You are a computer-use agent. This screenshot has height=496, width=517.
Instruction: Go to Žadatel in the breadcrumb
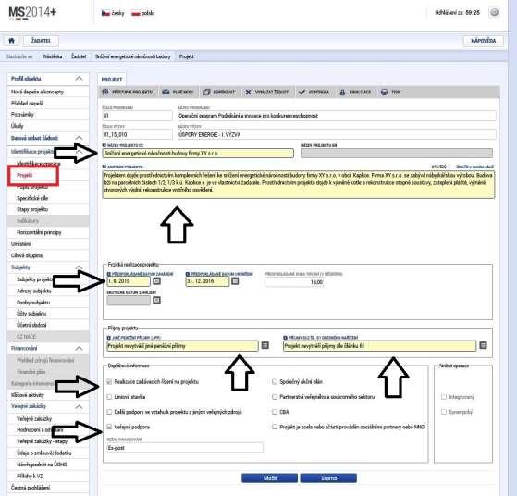[x=79, y=56]
